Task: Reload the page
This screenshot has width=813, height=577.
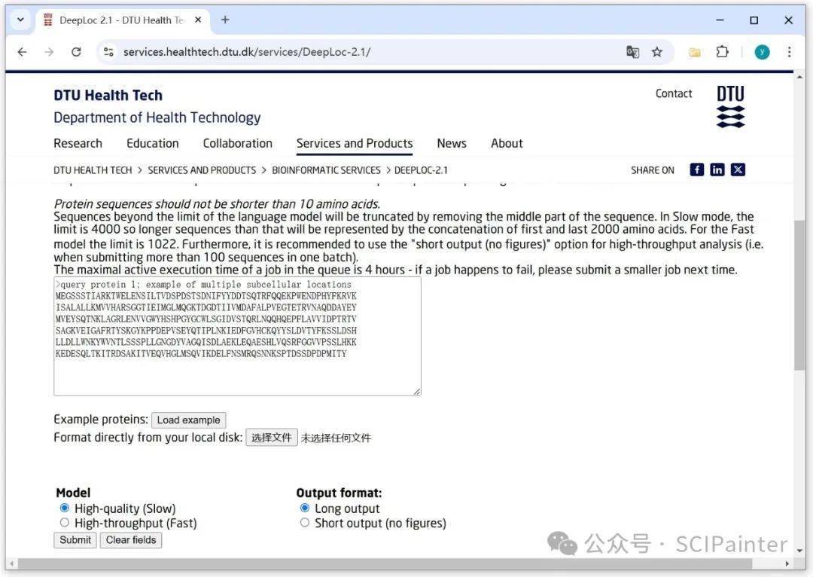Action: [76, 52]
